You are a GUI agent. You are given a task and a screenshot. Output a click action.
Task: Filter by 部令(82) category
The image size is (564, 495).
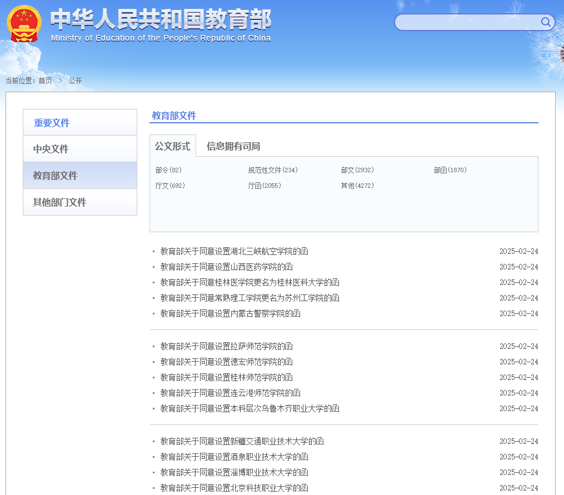[x=168, y=170]
